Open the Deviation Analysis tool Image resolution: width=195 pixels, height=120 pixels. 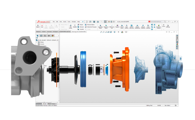[159, 27]
